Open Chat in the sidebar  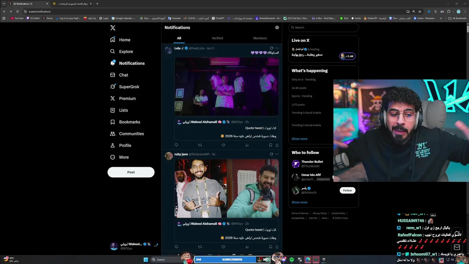coord(119,75)
